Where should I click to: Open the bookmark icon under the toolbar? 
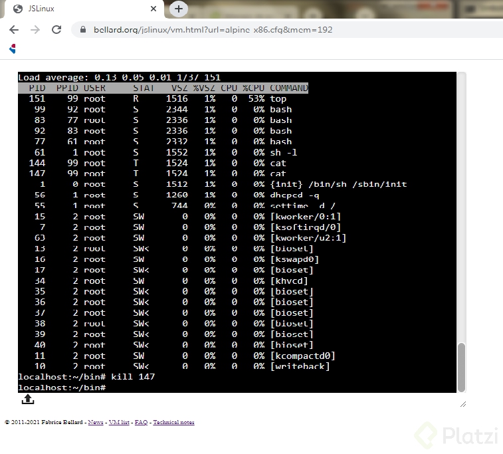pyautogui.click(x=13, y=49)
